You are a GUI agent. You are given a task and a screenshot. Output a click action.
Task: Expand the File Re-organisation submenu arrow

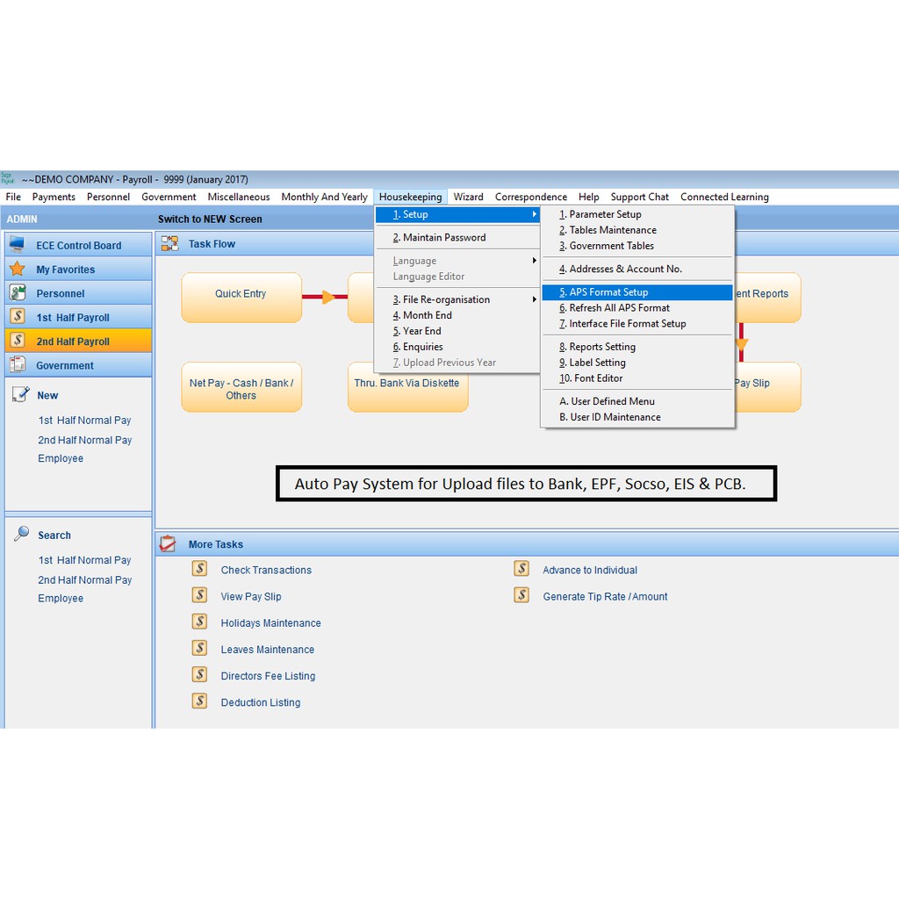click(535, 299)
